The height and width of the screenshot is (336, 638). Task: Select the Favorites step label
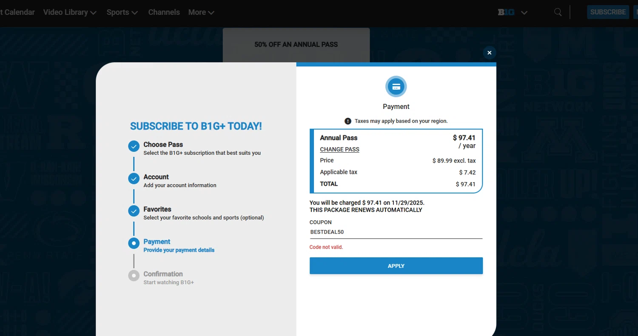[157, 209]
